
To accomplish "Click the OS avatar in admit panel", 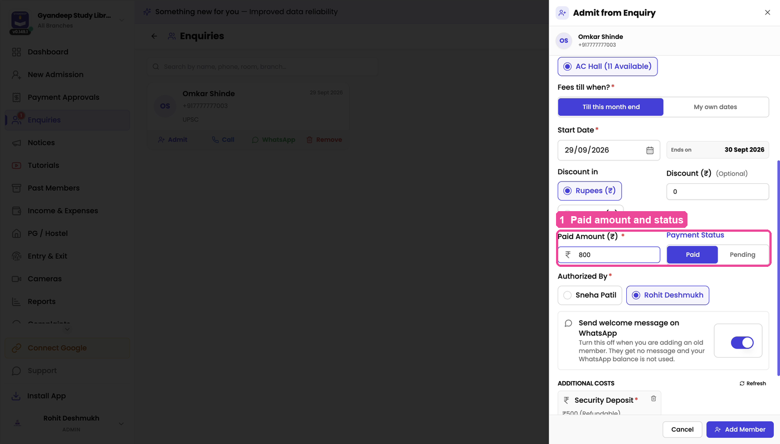I will click(x=564, y=41).
